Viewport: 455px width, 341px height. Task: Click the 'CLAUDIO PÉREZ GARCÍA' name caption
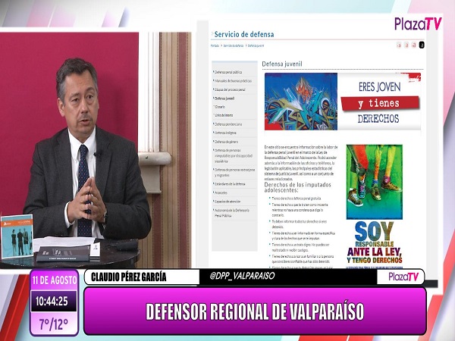(129, 277)
